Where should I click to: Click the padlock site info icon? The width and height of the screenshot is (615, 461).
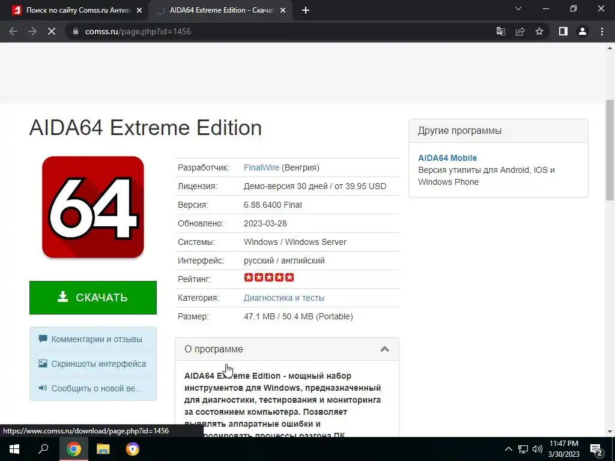pos(76,31)
